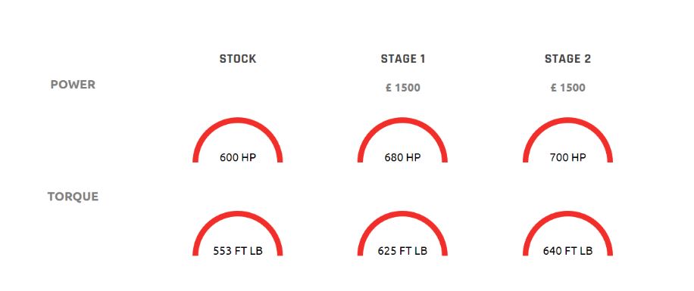Click the 600 HP stock power gauge
Image resolution: width=694 pixels, height=291 pixels.
(x=238, y=141)
